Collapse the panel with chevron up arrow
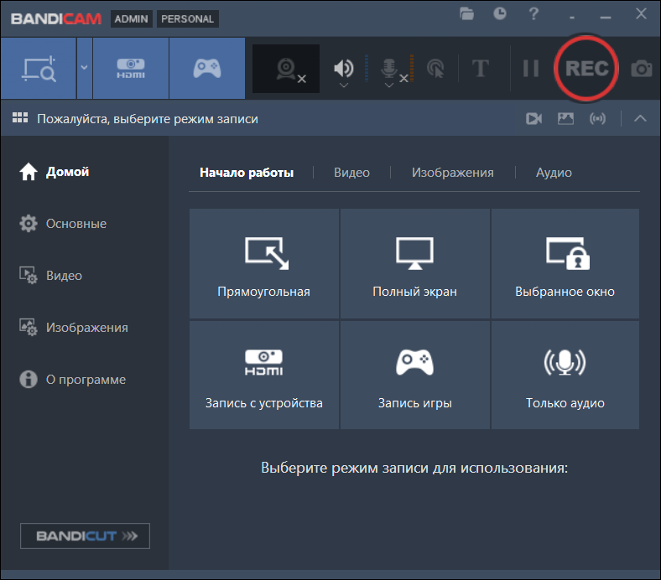This screenshot has height=580, width=661. coord(640,119)
